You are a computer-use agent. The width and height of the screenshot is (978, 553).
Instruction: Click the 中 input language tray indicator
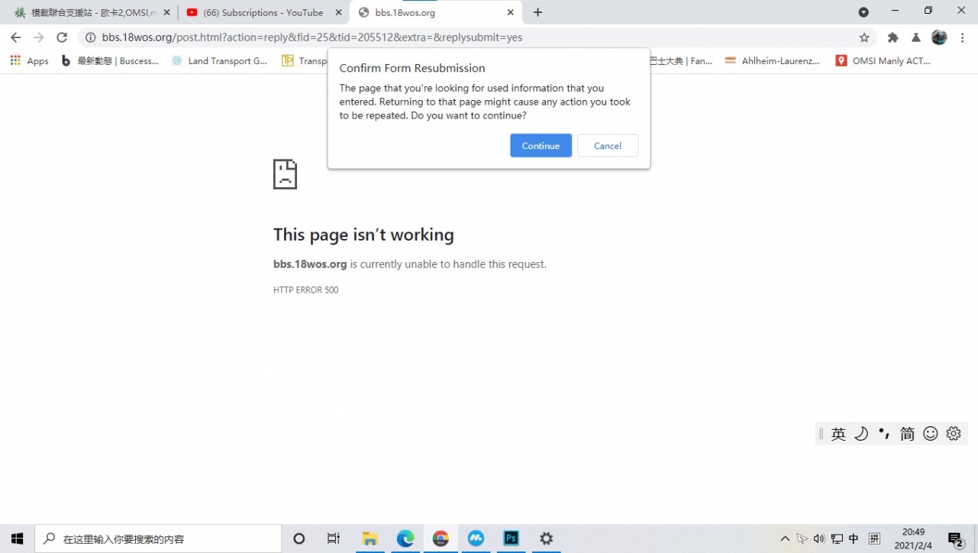[x=854, y=539]
